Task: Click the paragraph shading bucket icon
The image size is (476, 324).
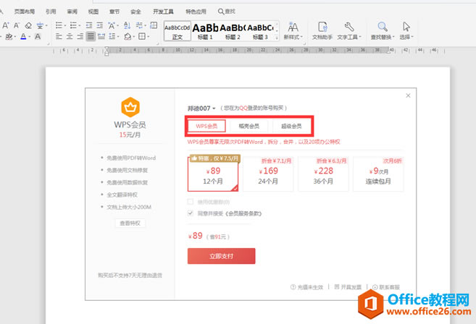Action: point(128,36)
